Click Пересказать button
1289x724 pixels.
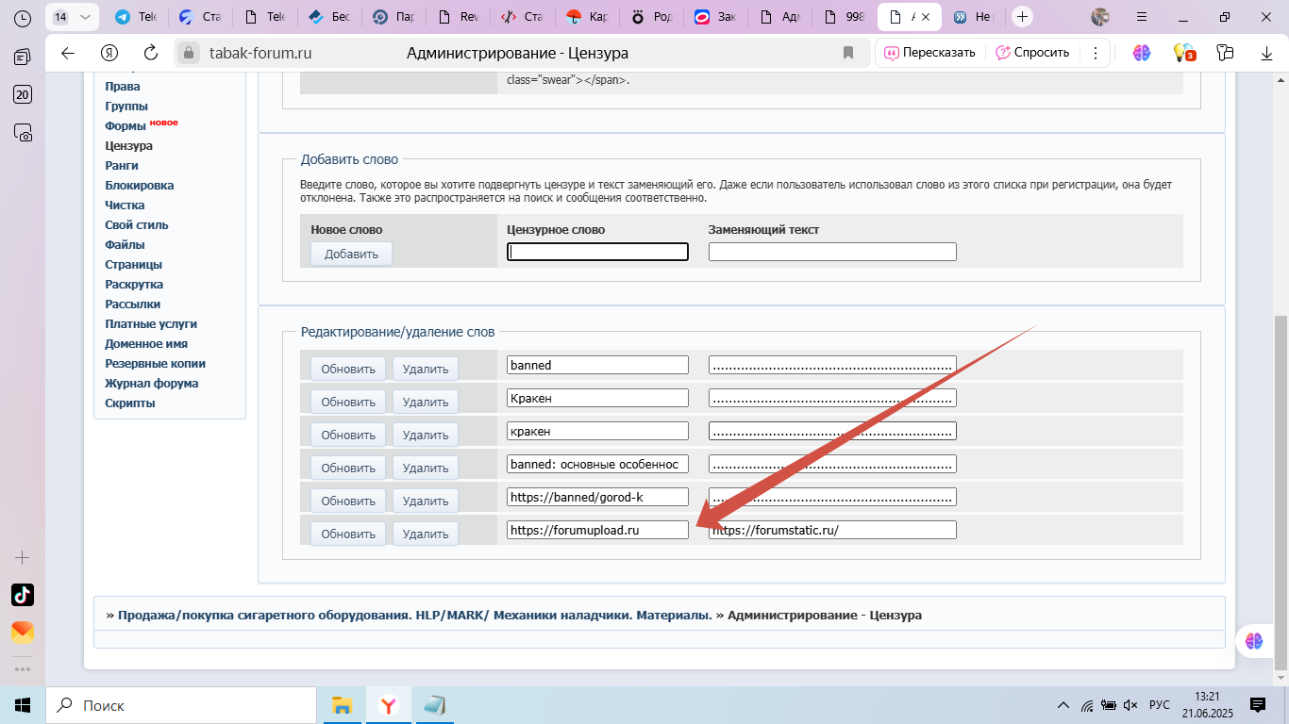929,53
